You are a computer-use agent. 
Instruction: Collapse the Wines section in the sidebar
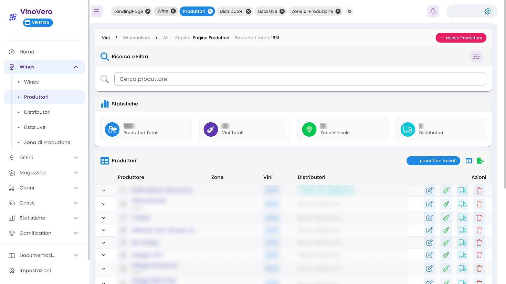pyautogui.click(x=76, y=67)
